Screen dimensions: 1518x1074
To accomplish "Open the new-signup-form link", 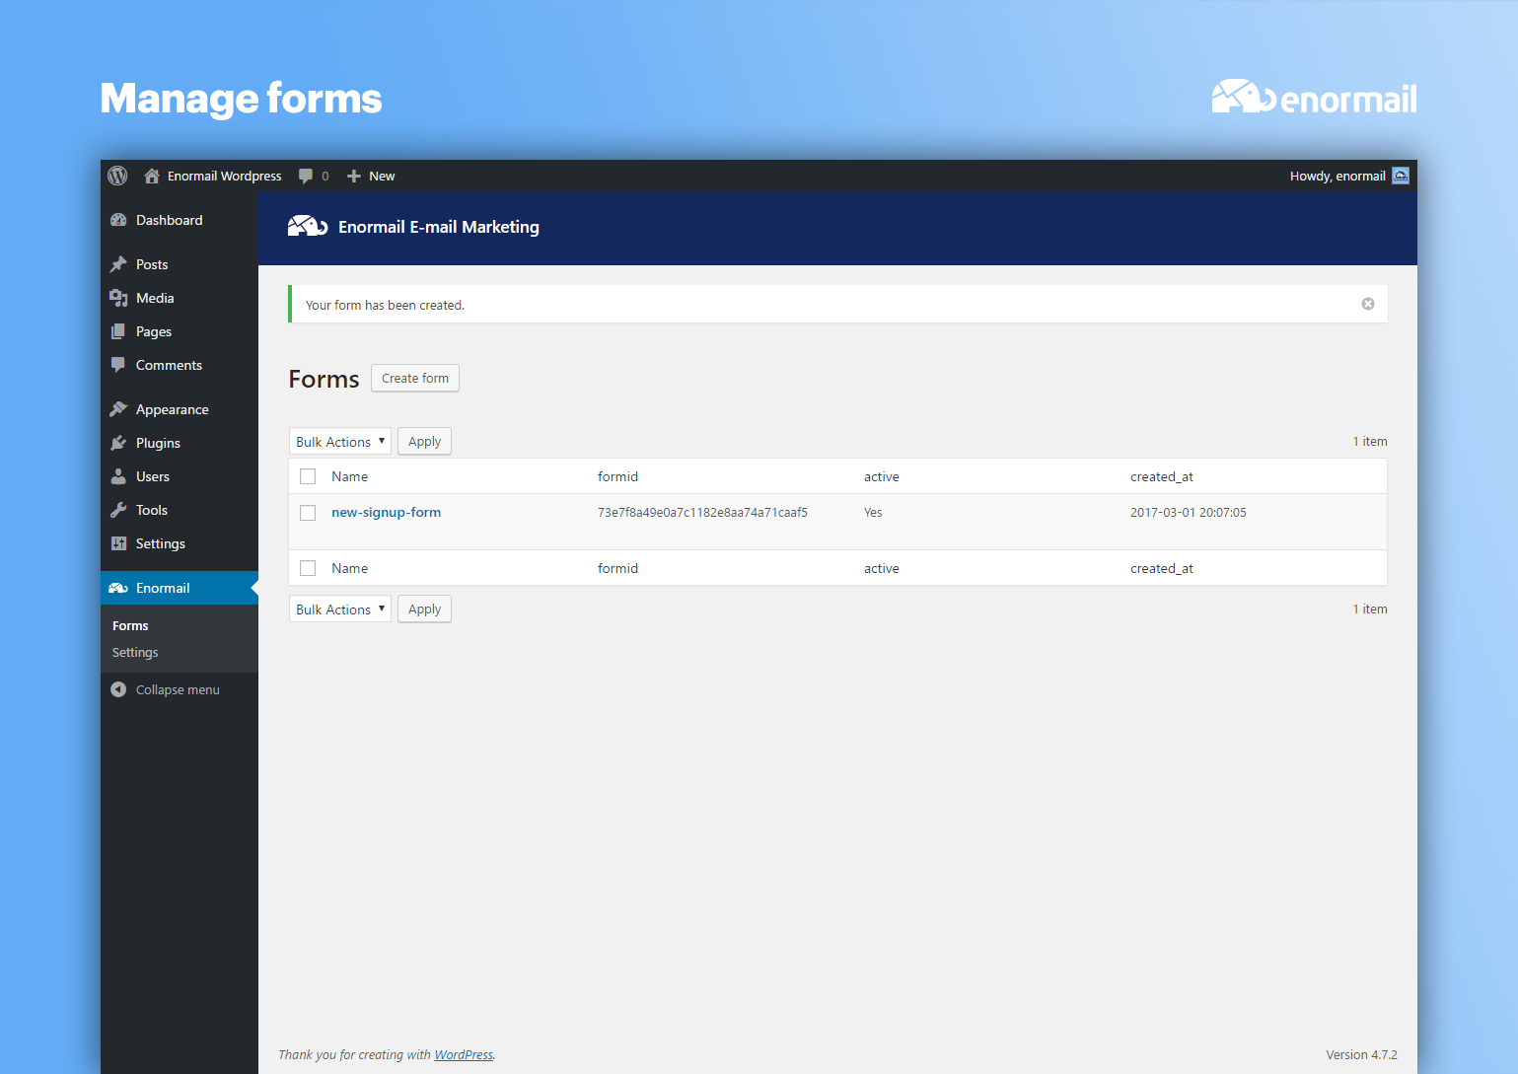I will [x=386, y=512].
